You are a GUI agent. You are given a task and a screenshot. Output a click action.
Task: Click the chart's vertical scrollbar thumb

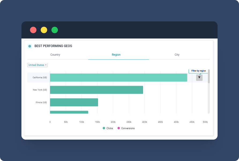(209, 76)
